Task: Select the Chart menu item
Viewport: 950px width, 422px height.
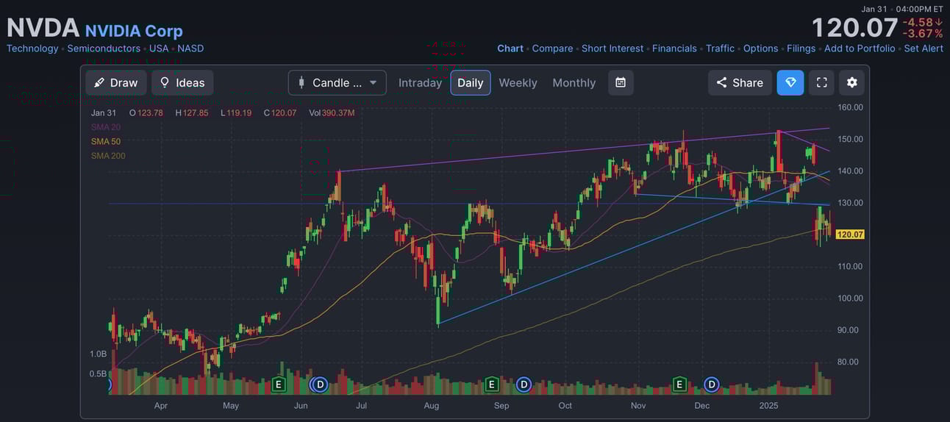Action: [510, 49]
